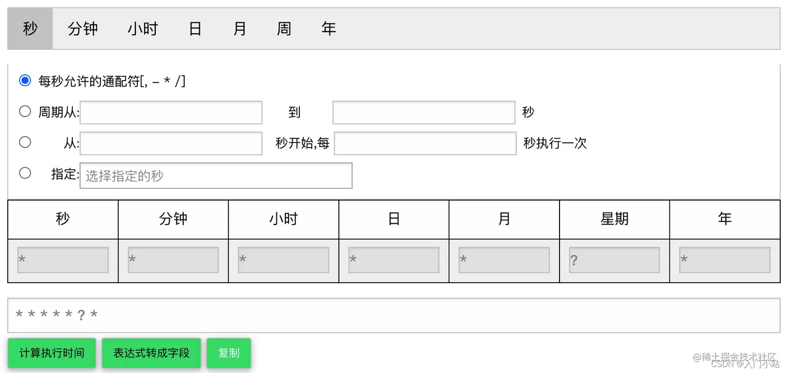Screen dimensions: 787x373
Task: Click the 计算执行时间 button
Action: click(x=51, y=353)
